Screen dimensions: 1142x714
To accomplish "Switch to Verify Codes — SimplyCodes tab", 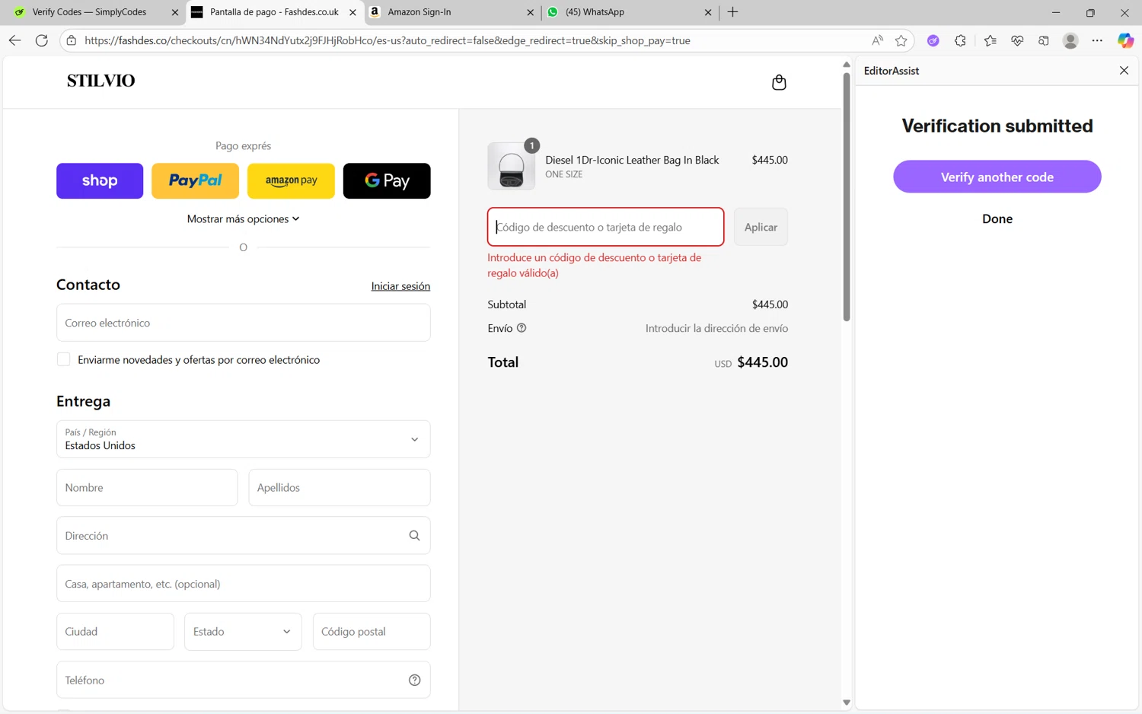I will click(90, 12).
